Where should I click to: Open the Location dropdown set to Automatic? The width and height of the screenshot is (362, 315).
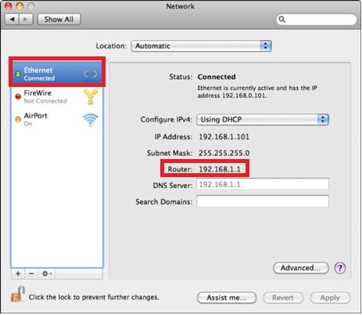pyautogui.click(x=202, y=46)
